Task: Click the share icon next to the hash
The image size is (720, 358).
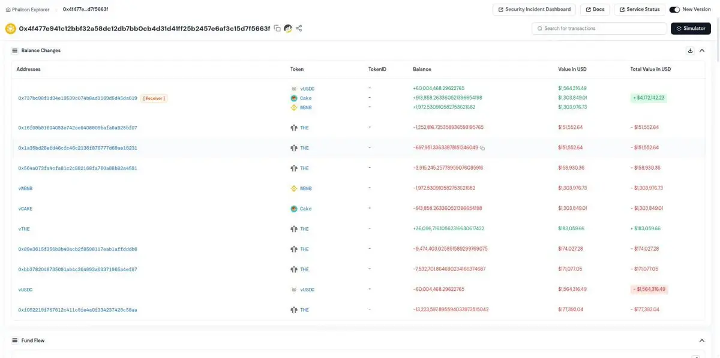Action: [299, 28]
